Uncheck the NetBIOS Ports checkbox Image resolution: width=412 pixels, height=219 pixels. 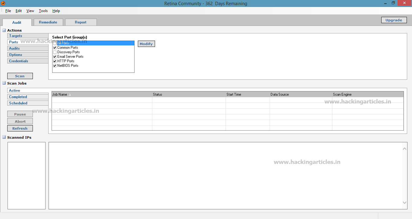[55, 66]
